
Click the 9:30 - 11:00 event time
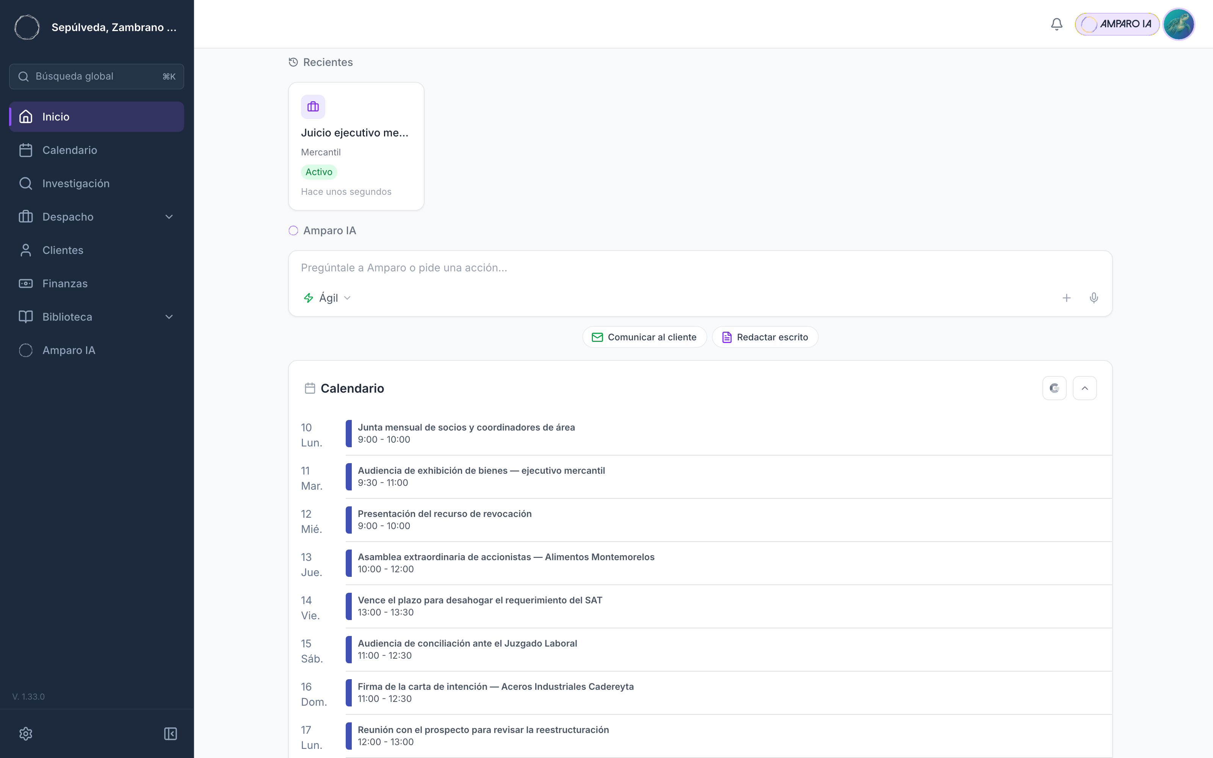383,483
